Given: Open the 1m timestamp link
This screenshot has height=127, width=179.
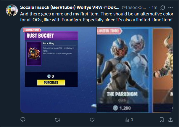Looking at the screenshot, I should pyautogui.click(x=154, y=7).
